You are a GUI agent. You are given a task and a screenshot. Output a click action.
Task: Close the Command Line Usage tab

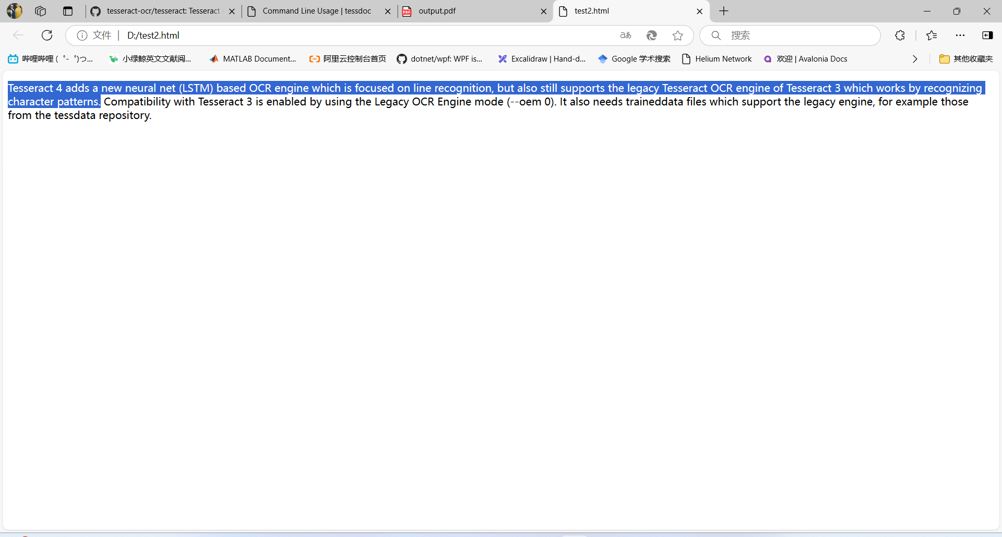click(x=388, y=11)
